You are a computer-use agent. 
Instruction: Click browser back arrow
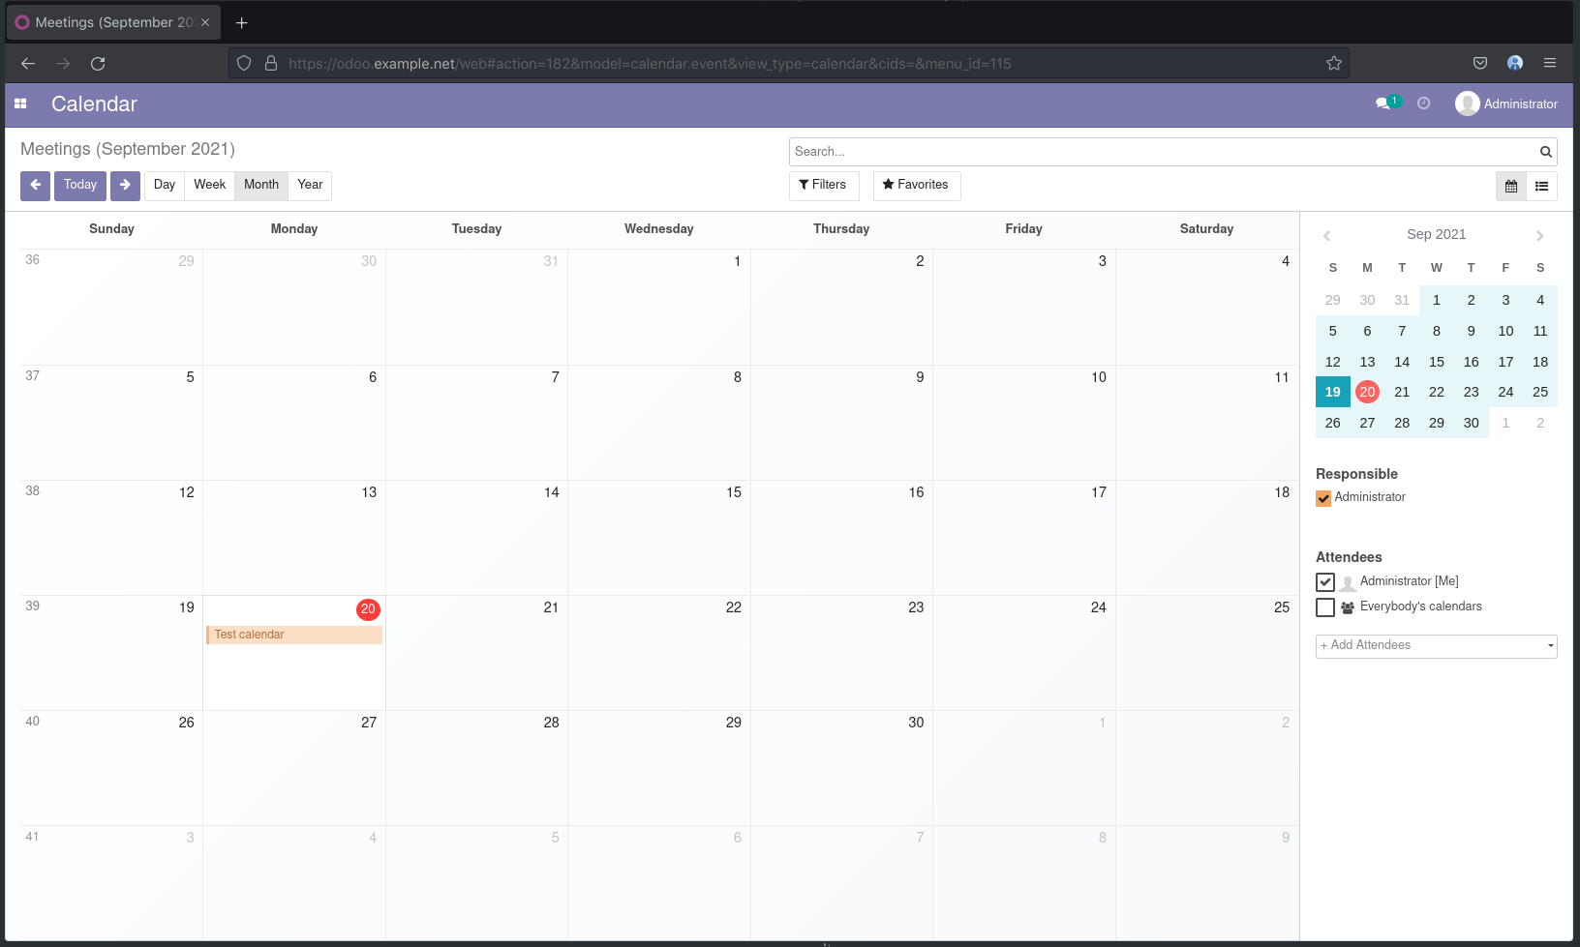(28, 64)
